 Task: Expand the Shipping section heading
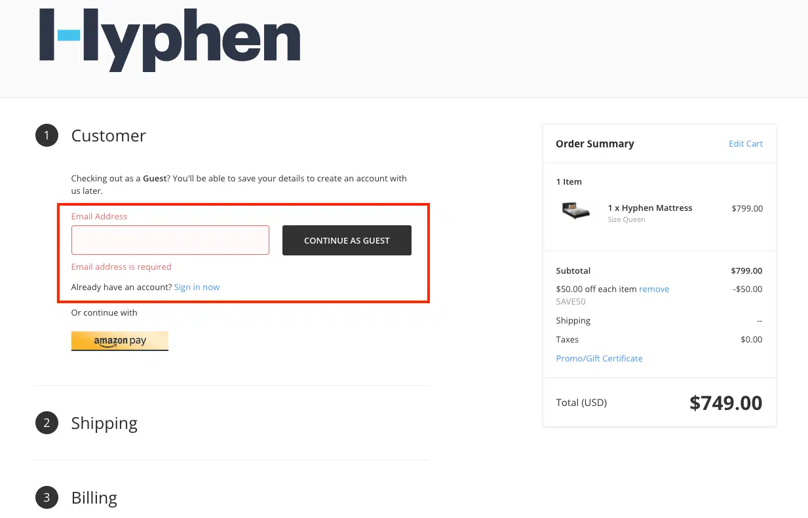point(104,423)
